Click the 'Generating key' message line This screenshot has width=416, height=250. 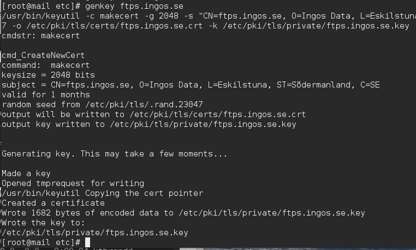point(114,154)
